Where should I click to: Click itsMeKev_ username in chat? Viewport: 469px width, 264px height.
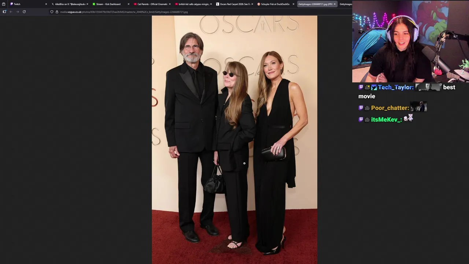click(x=387, y=120)
